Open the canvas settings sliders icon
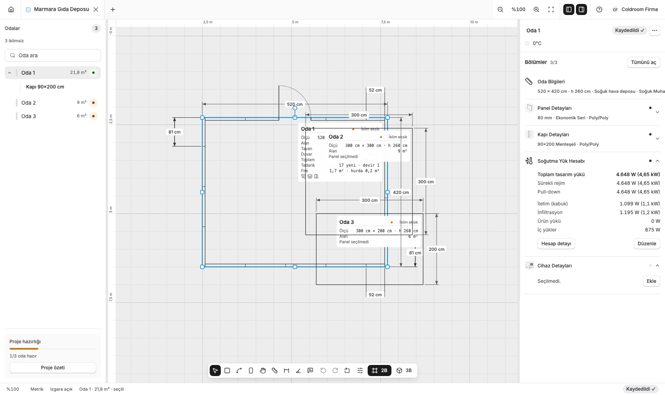Viewport: 665px width, 395px height. click(360, 371)
